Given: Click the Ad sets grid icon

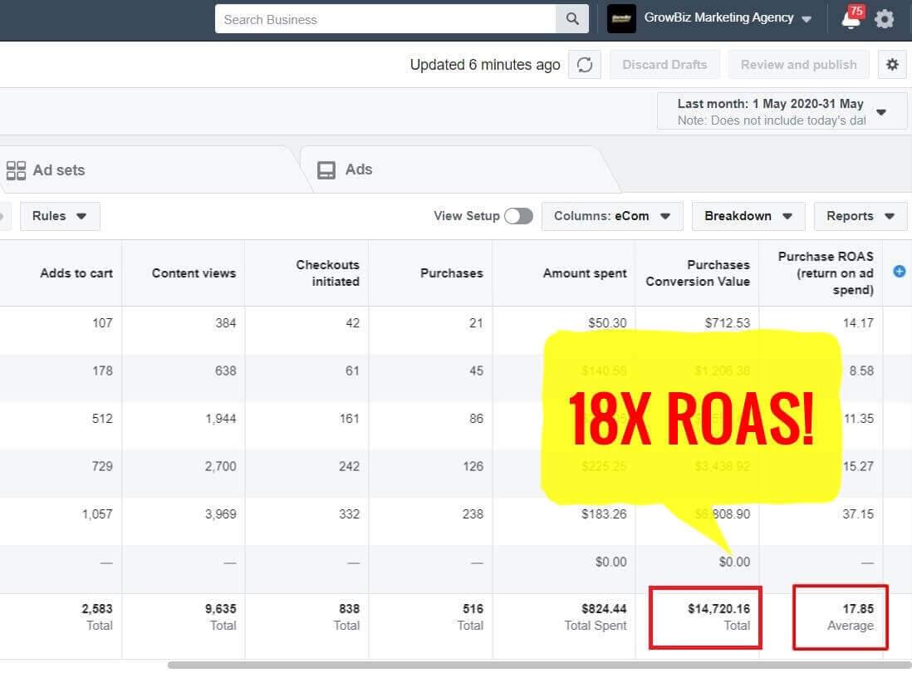Looking at the screenshot, I should [x=16, y=170].
